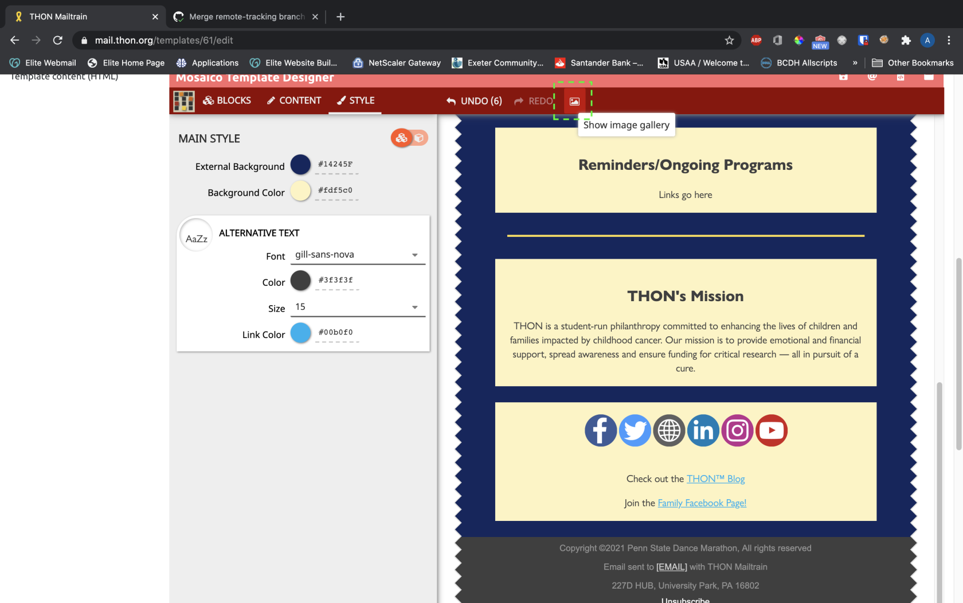This screenshot has height=603, width=963.
Task: Click the extension with NEW badge
Action: 820,41
